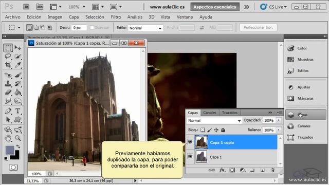The image size is (329, 185).
Task: Delete layer with trash icon
Action: coord(272,170)
